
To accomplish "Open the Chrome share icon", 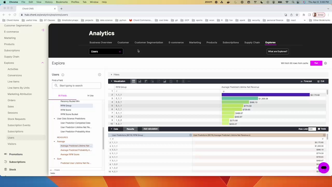I will (x=291, y=15).
